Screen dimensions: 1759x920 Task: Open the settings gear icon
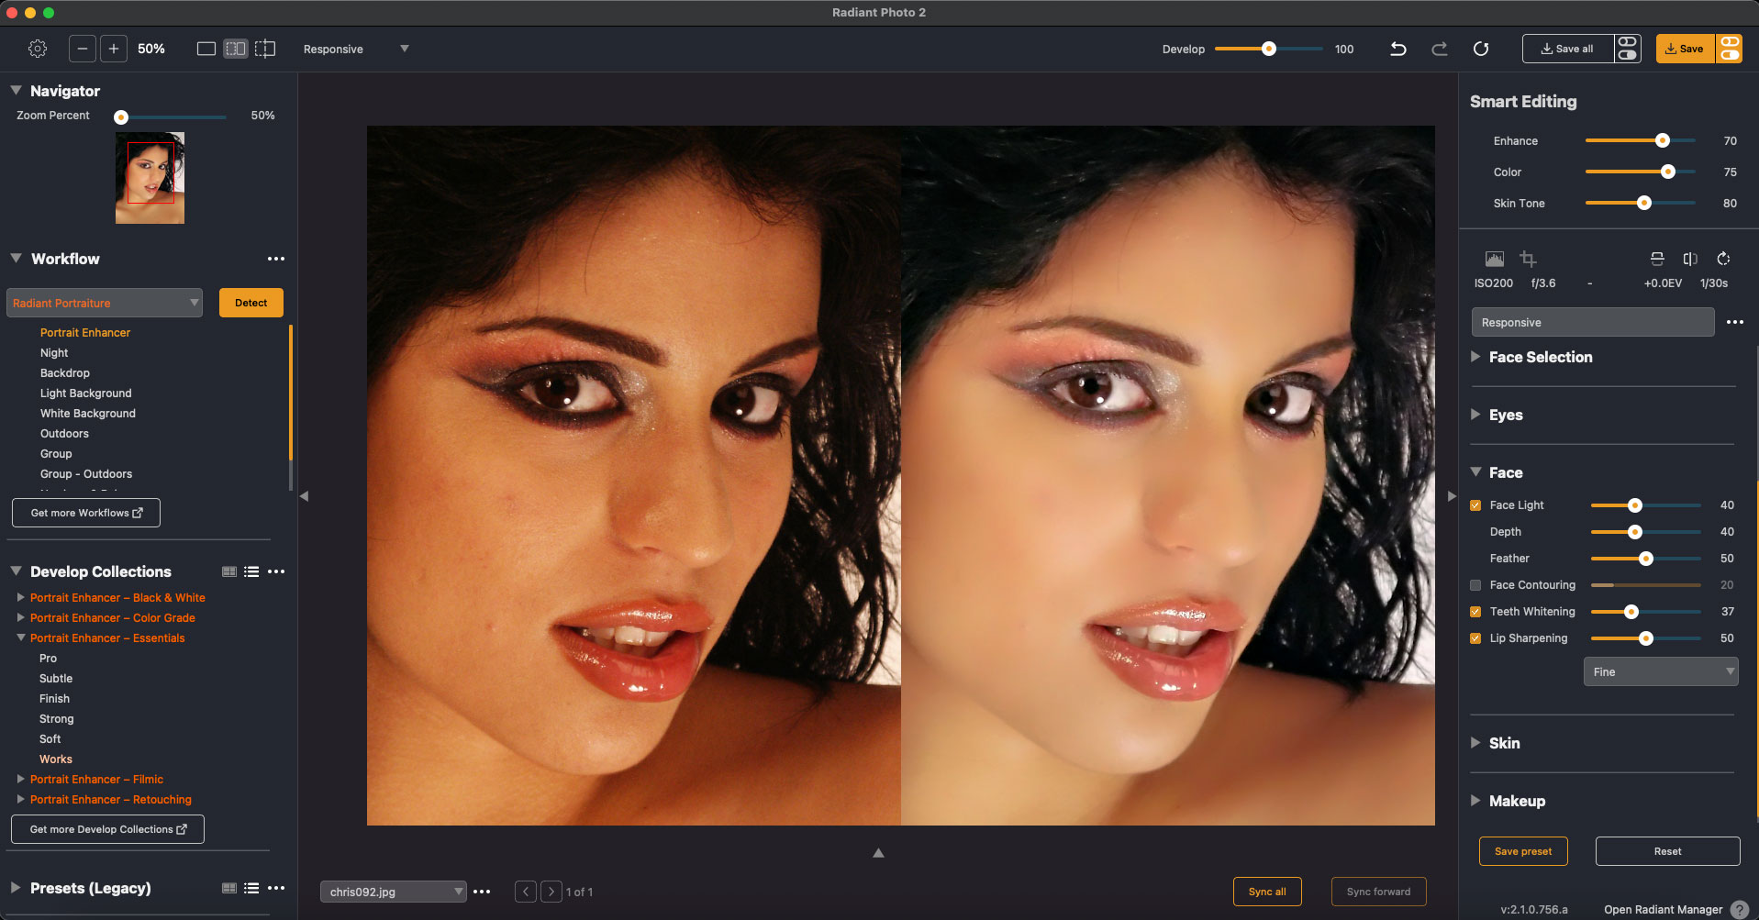(38, 49)
